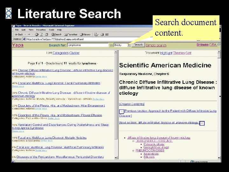Viewport: 229px width, 172px height.
Task: Click the results pane scroll-up arrow
Action: tap(116, 52)
